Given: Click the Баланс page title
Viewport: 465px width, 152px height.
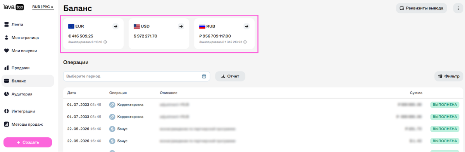Looking at the screenshot, I should click(x=77, y=9).
